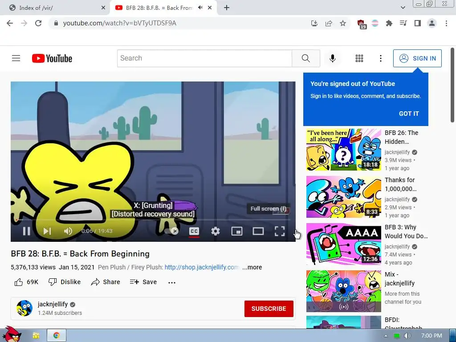The width and height of the screenshot is (456, 342).
Task: Click the 7:00 PM taskbar clock
Action: (x=432, y=336)
